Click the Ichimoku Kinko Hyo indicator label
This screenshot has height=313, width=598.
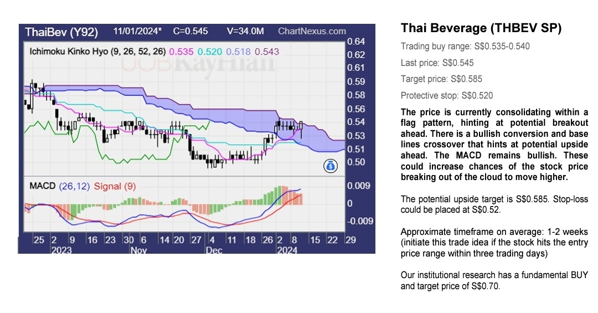click(x=97, y=52)
